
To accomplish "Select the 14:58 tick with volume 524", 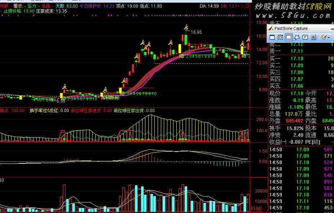I will [301, 162].
